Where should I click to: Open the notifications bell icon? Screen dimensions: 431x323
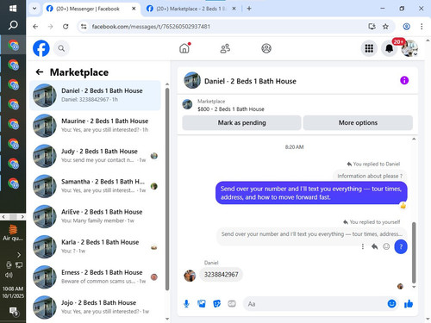[390, 48]
